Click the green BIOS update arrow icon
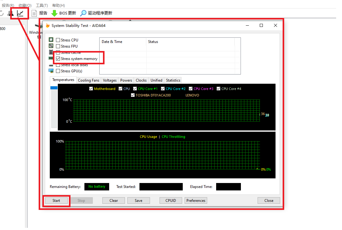 (x=54, y=13)
